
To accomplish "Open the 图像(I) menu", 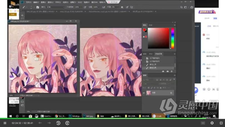I will pos(43,2).
